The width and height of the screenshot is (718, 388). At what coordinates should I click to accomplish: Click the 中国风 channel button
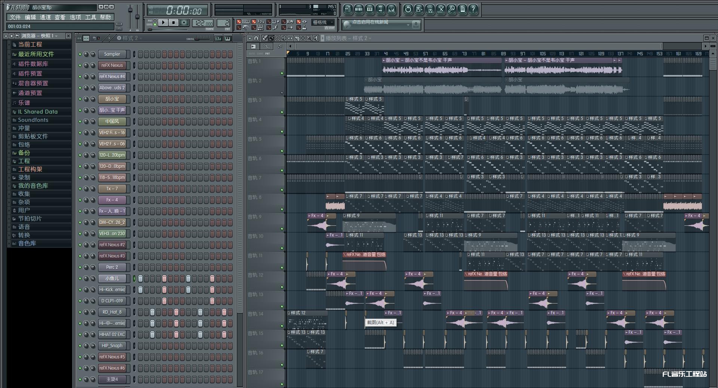pyautogui.click(x=112, y=121)
